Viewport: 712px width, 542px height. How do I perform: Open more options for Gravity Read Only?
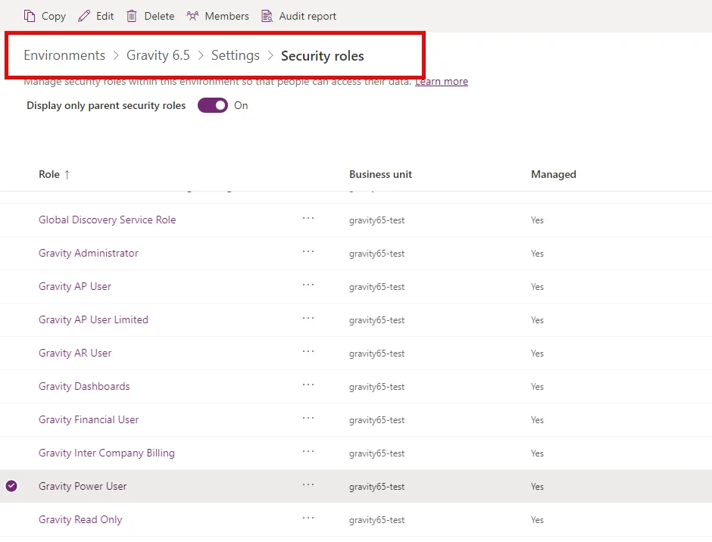(x=308, y=518)
